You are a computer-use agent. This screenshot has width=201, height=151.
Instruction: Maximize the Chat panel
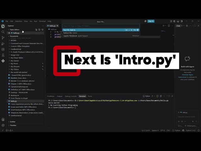pos(195,26)
